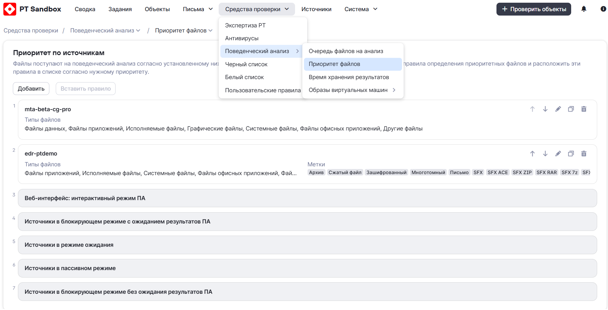
Task: Delete the mta-beta-cg-pro rule
Action: (584, 109)
